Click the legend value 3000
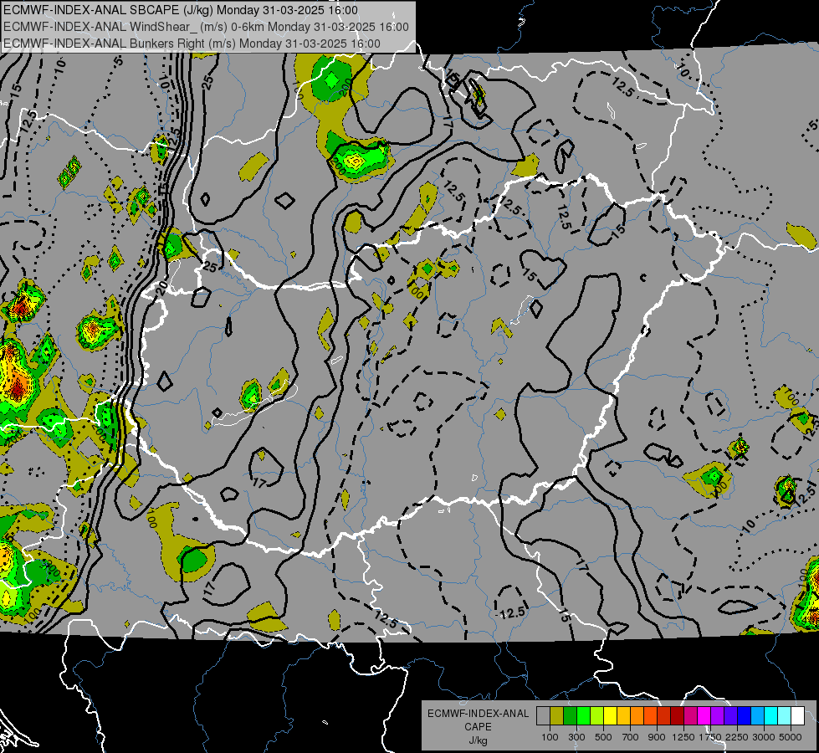Viewport: 819px width, 753px height. pyautogui.click(x=764, y=737)
